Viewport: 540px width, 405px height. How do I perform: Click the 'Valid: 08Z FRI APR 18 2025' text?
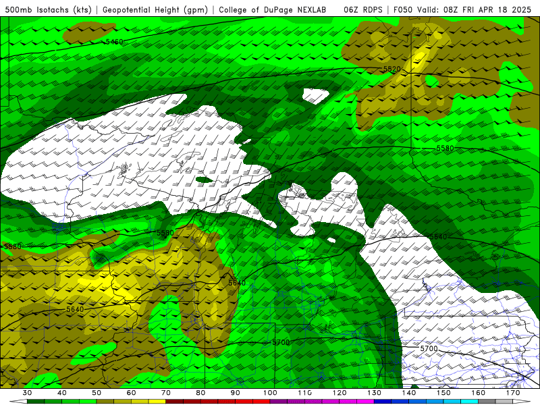pyautogui.click(x=474, y=10)
